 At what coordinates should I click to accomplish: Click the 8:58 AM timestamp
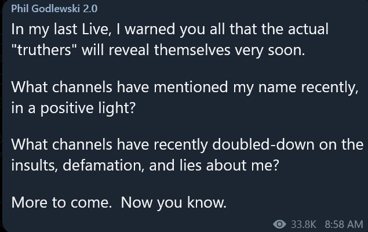[x=344, y=224]
